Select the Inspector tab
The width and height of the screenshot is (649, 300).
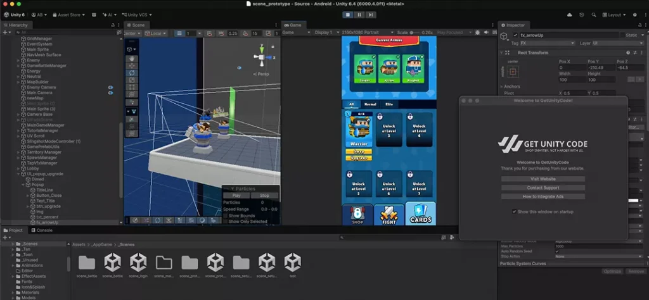click(x=513, y=25)
